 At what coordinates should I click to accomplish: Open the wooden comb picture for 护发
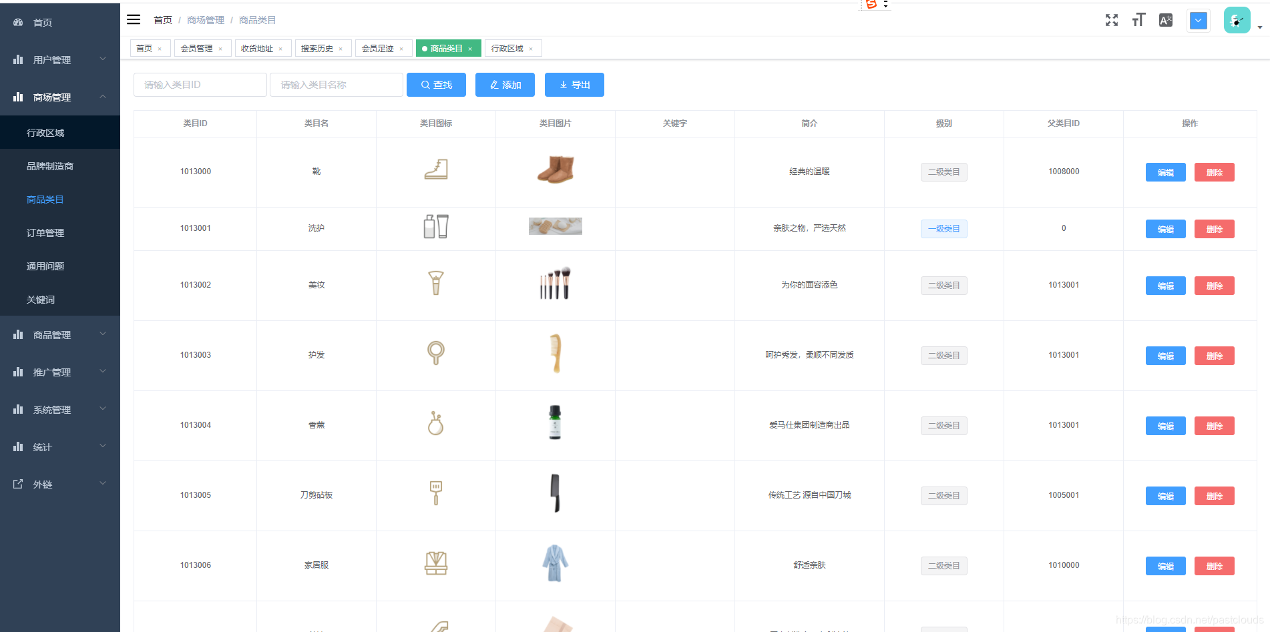[x=556, y=353]
